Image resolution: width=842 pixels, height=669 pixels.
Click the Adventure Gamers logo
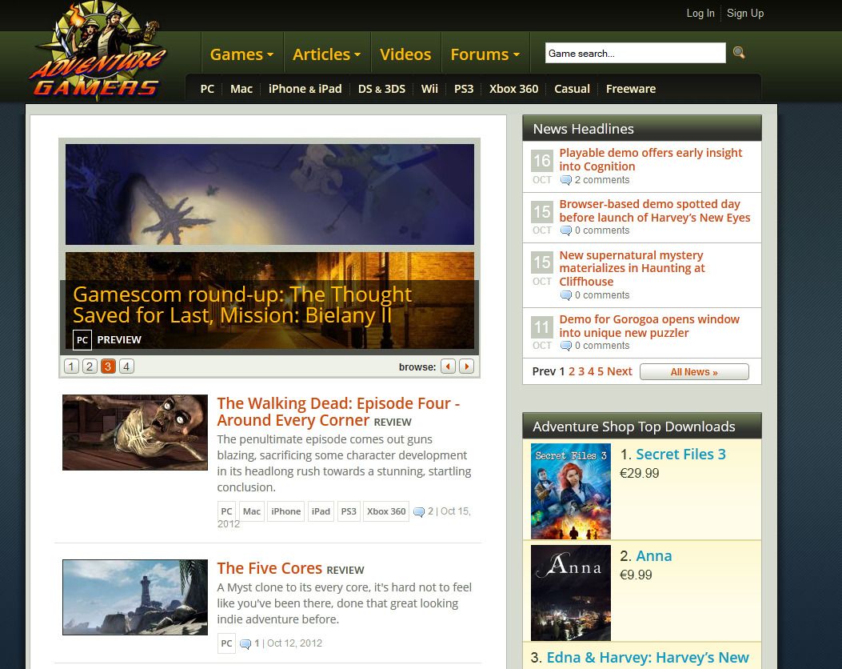tap(96, 52)
